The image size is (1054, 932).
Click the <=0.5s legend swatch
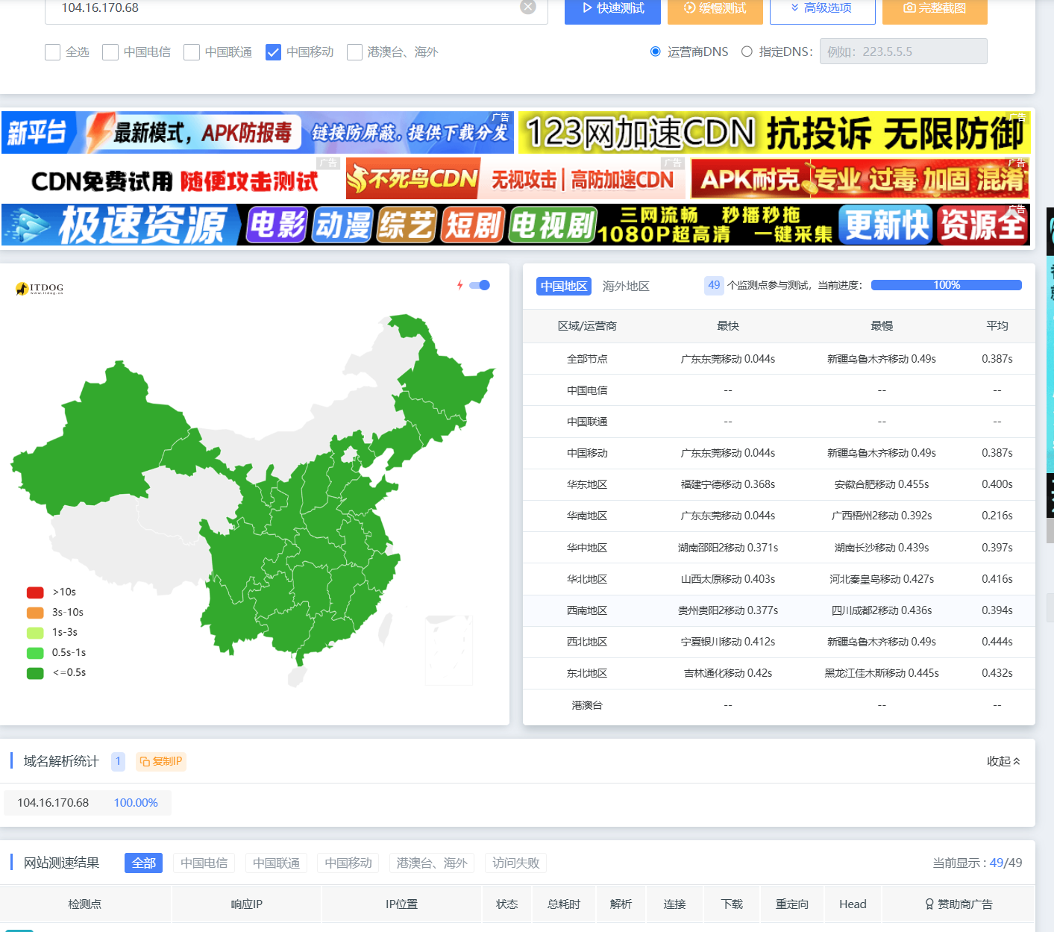click(x=35, y=673)
